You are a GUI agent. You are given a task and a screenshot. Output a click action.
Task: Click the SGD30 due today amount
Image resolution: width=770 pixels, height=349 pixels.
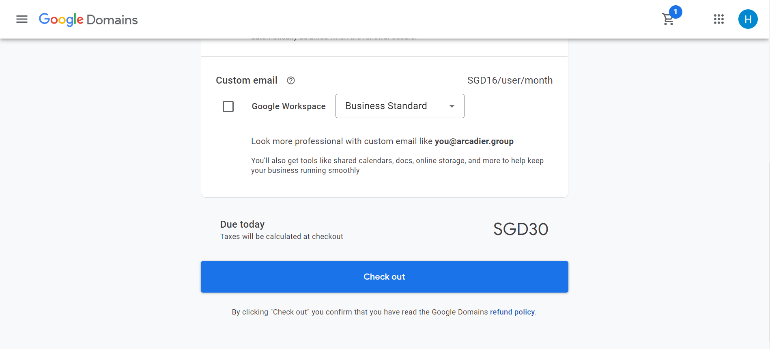(521, 229)
